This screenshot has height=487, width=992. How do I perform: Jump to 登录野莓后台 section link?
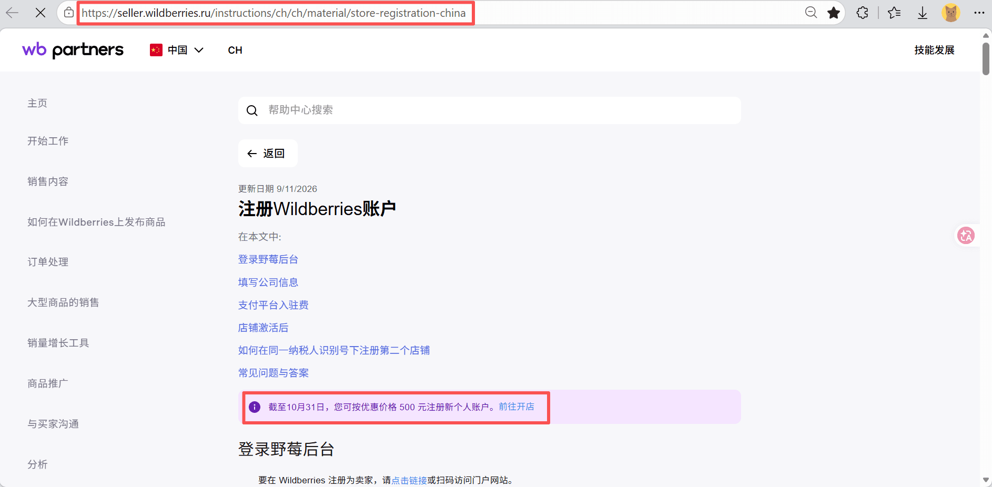pyautogui.click(x=268, y=259)
